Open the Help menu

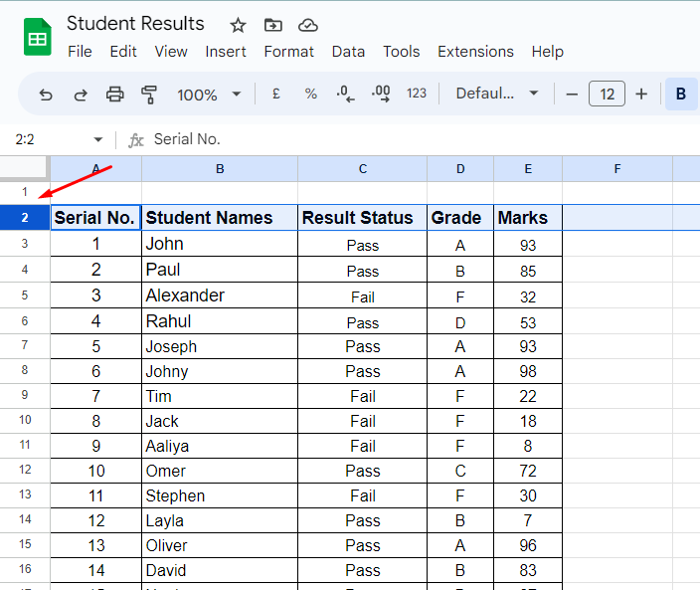point(547,52)
